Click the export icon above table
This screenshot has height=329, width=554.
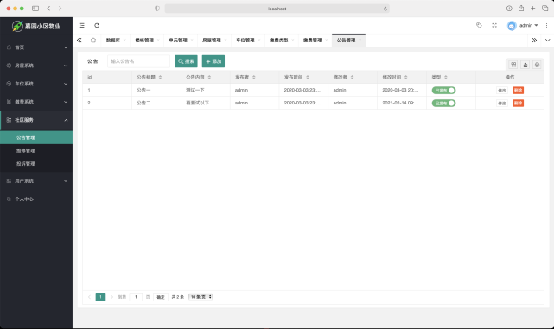click(525, 65)
